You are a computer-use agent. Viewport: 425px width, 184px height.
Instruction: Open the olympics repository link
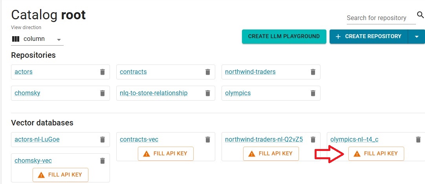tap(238, 93)
